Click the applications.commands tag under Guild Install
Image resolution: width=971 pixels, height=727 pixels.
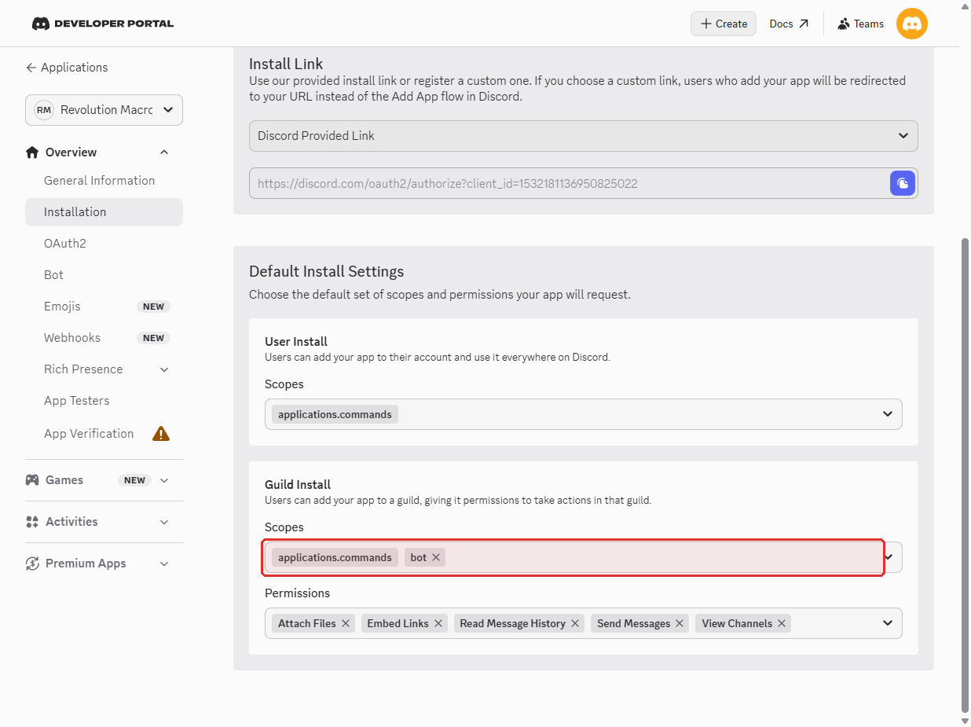[335, 557]
